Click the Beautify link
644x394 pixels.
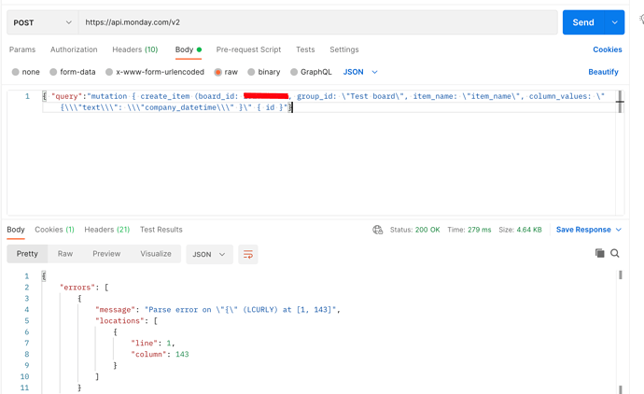[x=603, y=72]
